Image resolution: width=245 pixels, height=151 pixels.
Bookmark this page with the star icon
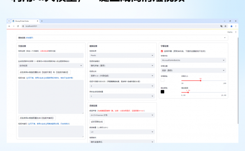pyautogui.click(x=225, y=26)
